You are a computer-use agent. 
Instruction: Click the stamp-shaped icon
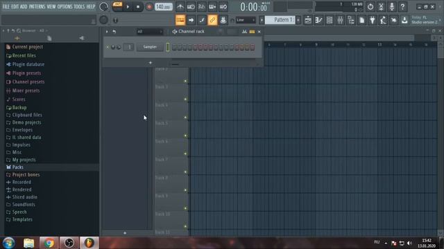[x=223, y=20]
